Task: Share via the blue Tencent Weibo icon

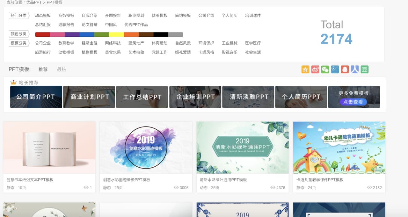Action: (x=335, y=69)
